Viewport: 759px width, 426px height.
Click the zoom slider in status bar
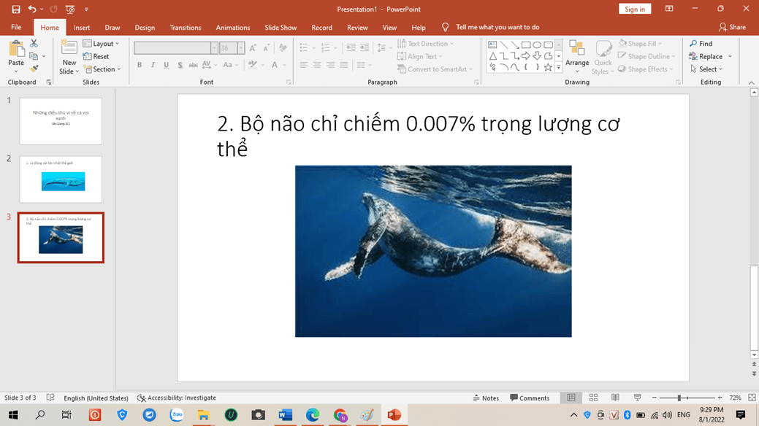point(679,398)
